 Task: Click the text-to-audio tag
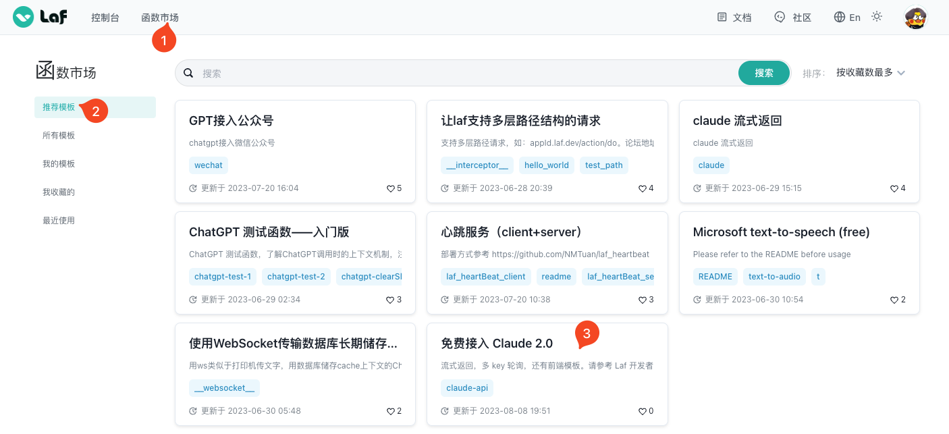(774, 277)
